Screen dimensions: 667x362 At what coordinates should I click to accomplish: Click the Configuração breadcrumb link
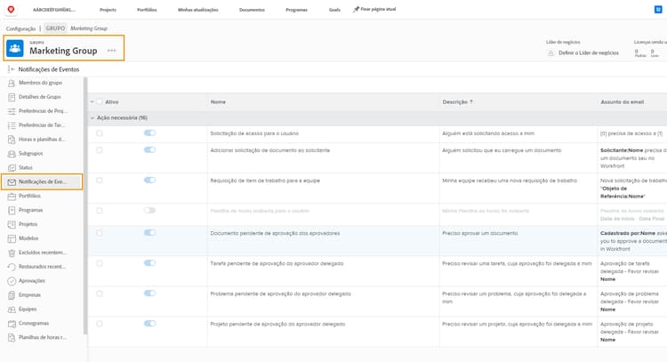coord(21,28)
